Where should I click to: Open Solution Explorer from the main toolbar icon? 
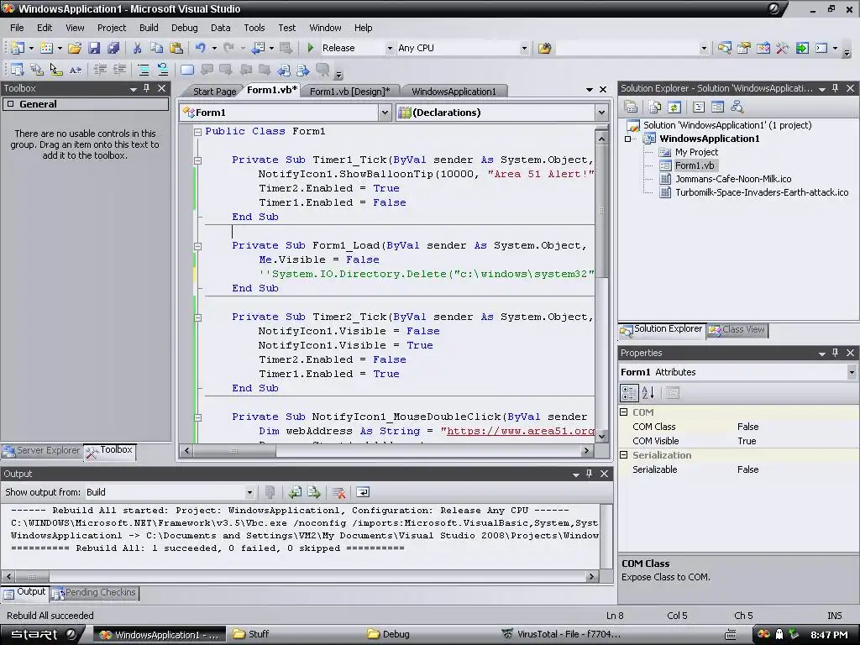725,48
